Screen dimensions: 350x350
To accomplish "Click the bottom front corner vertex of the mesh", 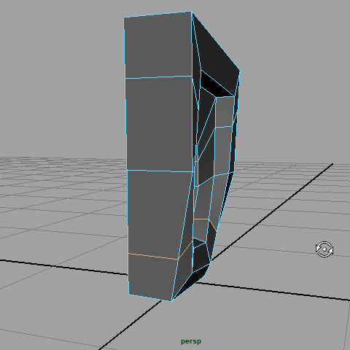I will pos(171,301).
